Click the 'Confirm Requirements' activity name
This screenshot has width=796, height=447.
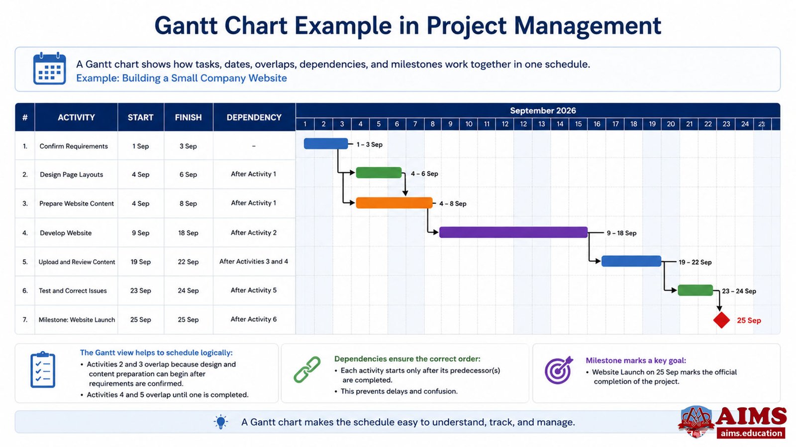click(74, 146)
